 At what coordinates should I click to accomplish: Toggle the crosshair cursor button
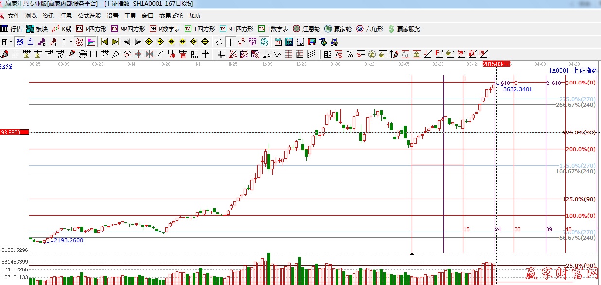(x=230, y=41)
